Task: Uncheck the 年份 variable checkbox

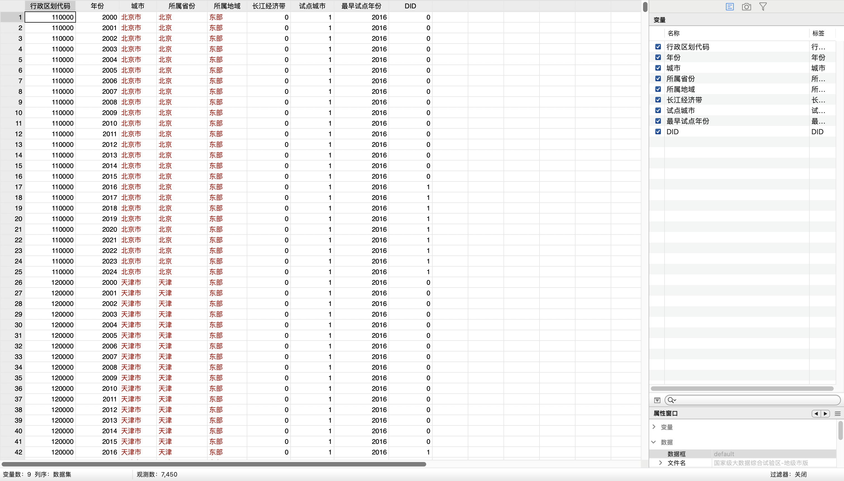Action: pos(658,58)
